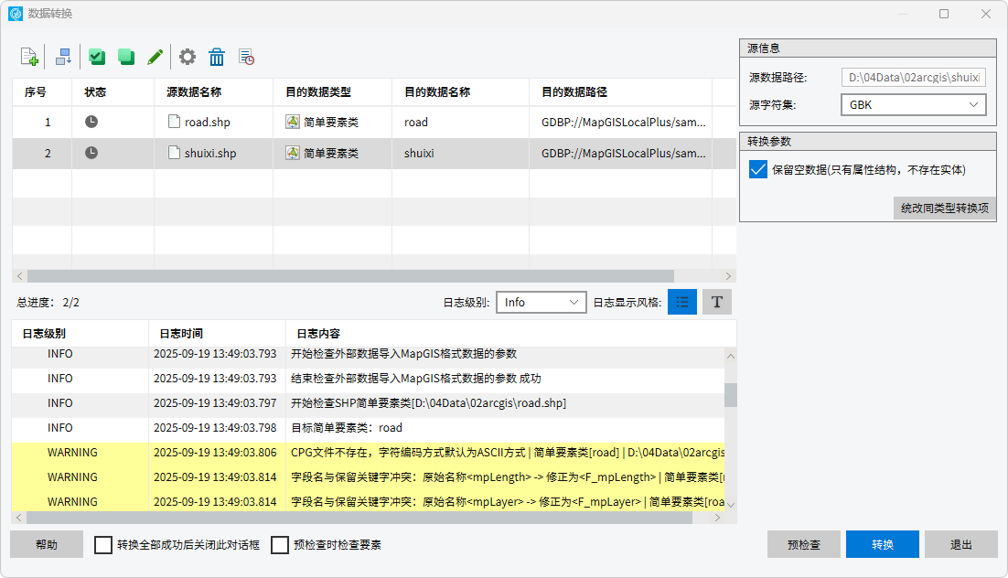Uncheck the 保留空数据 checkbox
The width and height of the screenshot is (1008, 578).
click(757, 169)
